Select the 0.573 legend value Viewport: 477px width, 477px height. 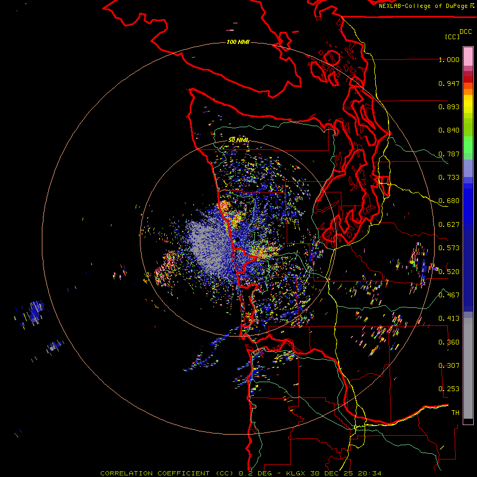point(449,248)
